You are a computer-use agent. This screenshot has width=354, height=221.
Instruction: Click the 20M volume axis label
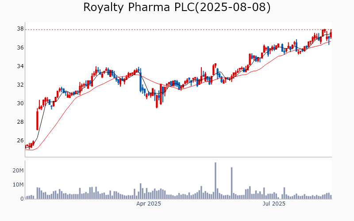18,170
